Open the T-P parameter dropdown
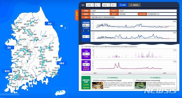 point(86,36)
